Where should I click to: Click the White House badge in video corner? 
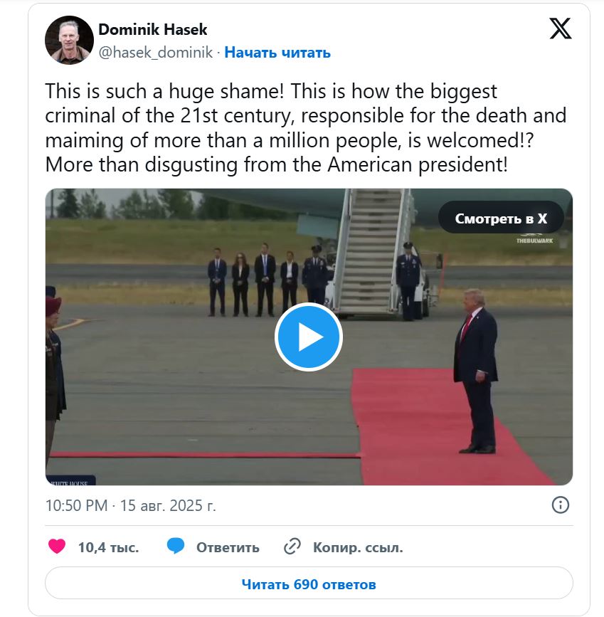[x=70, y=480]
